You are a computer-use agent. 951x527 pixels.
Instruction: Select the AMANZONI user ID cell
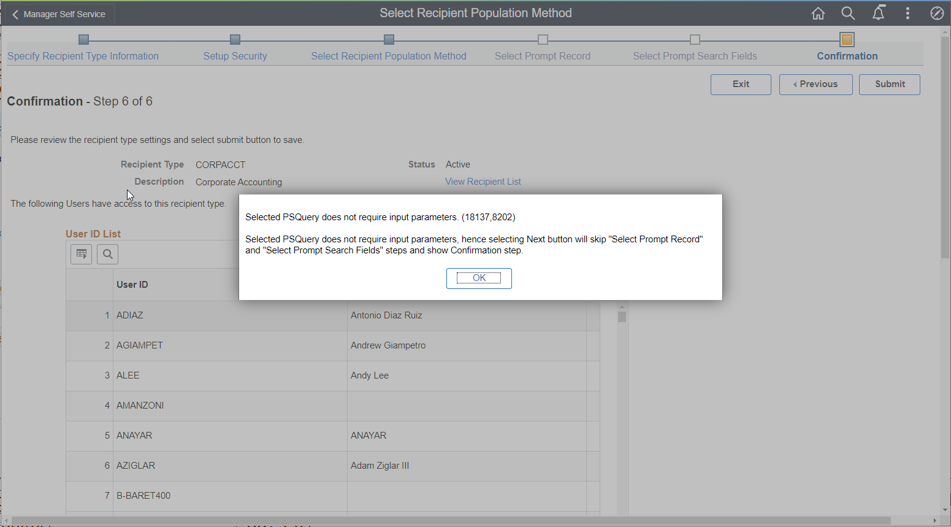click(230, 406)
